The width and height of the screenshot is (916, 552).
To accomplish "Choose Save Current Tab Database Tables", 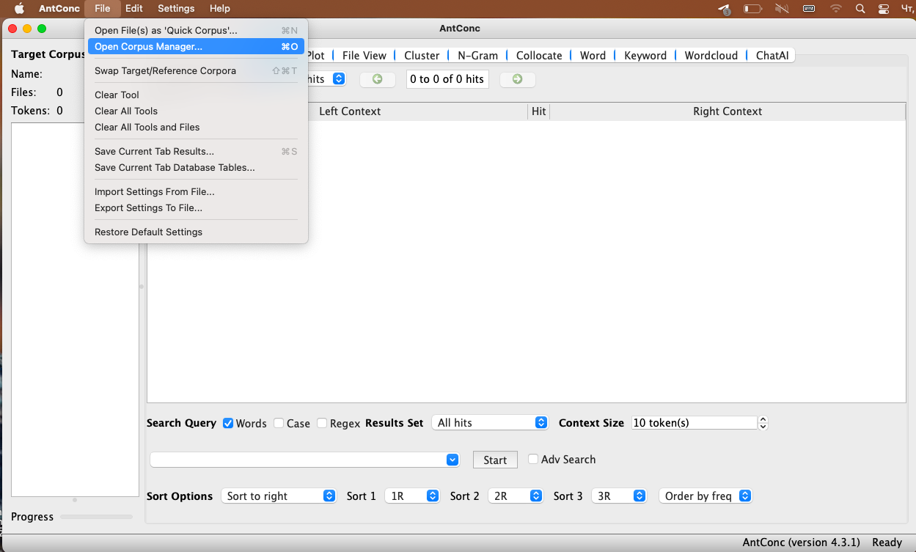I will (x=196, y=167).
